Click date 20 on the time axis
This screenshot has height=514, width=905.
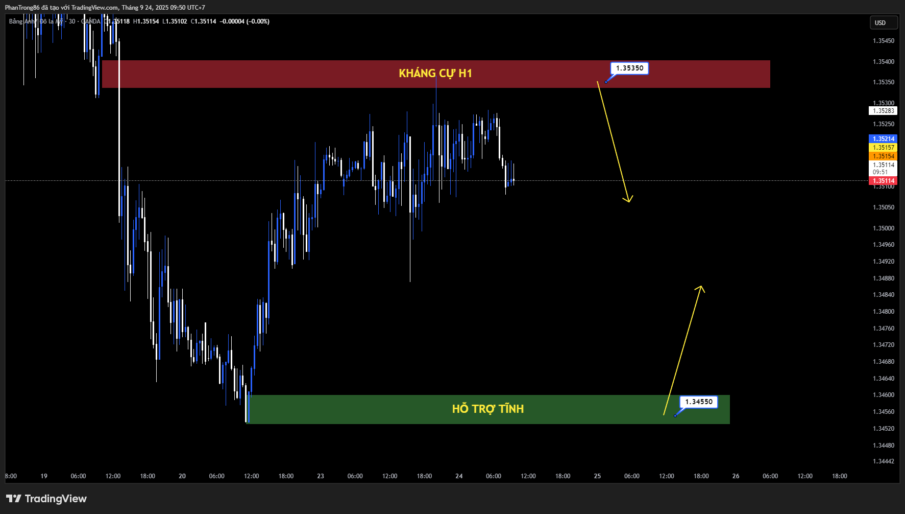coord(182,476)
